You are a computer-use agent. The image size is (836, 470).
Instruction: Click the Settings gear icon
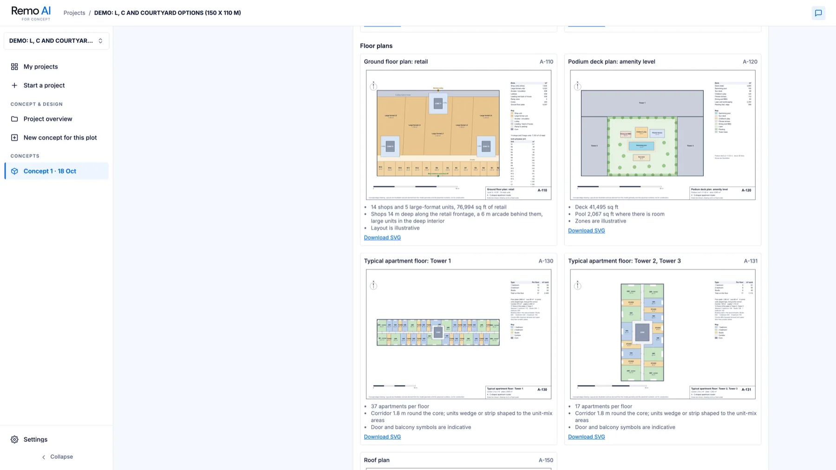click(14, 439)
